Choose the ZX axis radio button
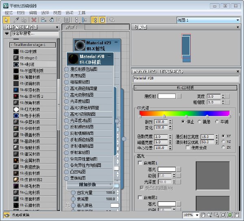This screenshot has width=244, height=221. coord(223,147)
